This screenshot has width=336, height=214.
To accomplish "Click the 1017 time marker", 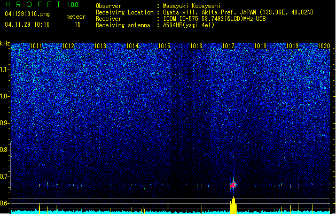I will coord(229,46).
